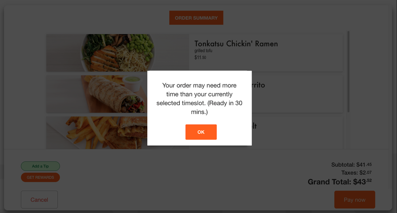Image resolution: width=397 pixels, height=213 pixels.
Task: Click the partially hidden burrito item title
Action: click(258, 85)
